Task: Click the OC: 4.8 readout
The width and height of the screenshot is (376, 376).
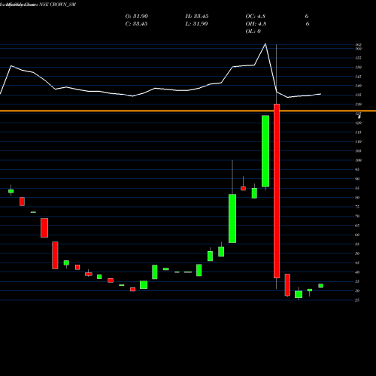Action: [256, 17]
